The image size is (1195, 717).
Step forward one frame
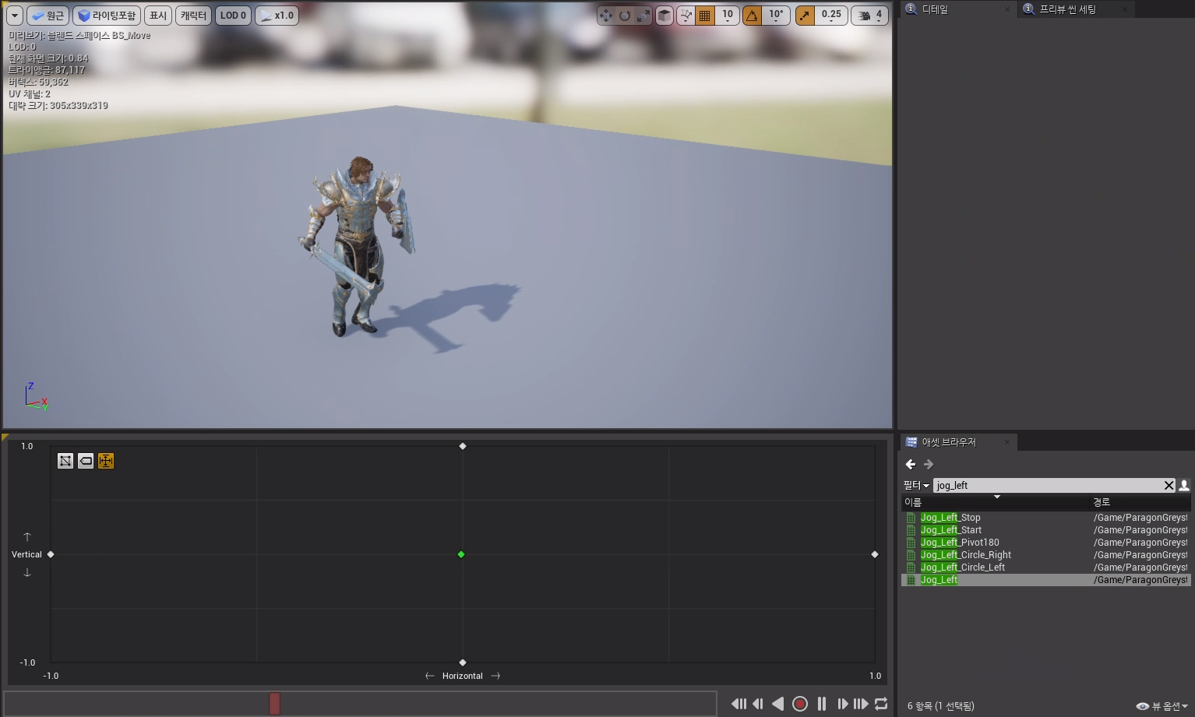tap(842, 704)
